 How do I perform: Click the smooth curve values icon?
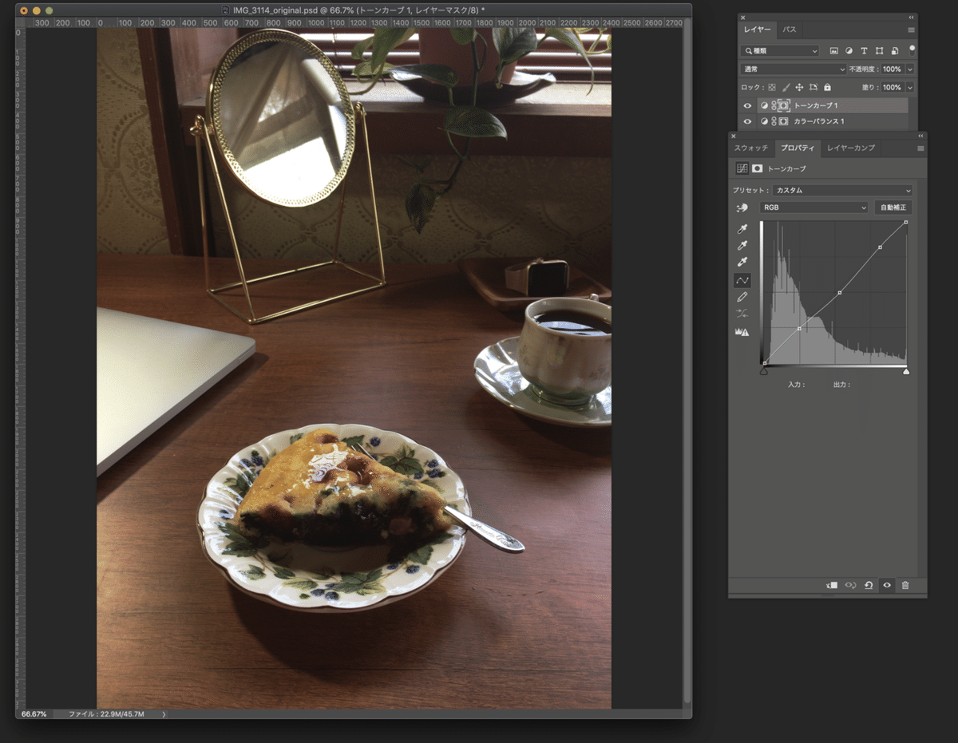coord(742,314)
